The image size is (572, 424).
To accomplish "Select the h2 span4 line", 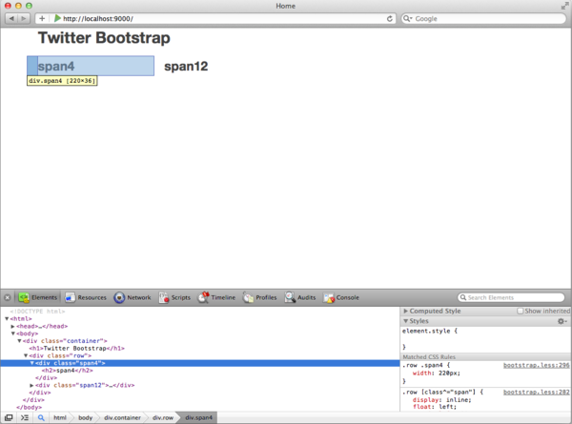I will click(68, 371).
